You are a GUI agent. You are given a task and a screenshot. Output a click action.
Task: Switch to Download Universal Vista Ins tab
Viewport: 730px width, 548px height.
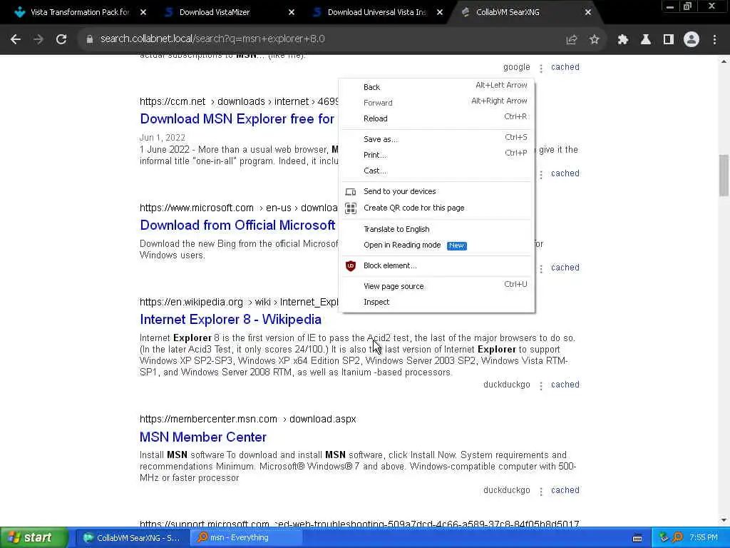(x=376, y=13)
